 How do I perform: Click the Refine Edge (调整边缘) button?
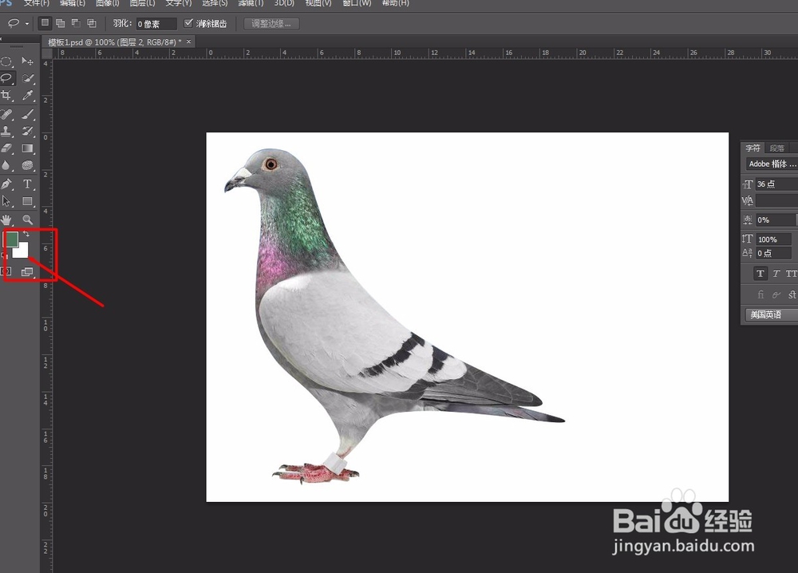pyautogui.click(x=271, y=23)
